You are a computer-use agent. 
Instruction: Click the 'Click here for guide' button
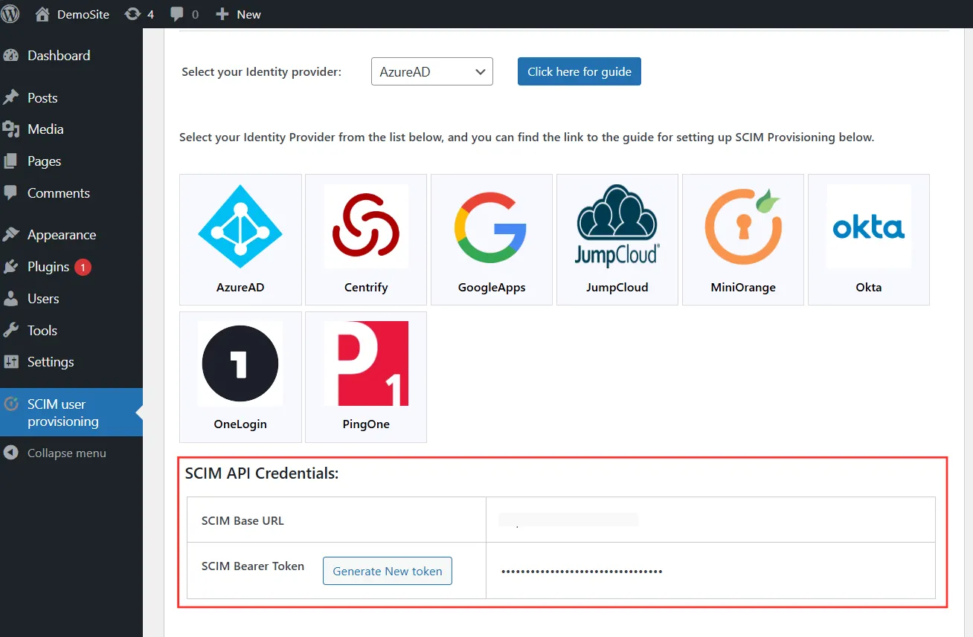579,72
